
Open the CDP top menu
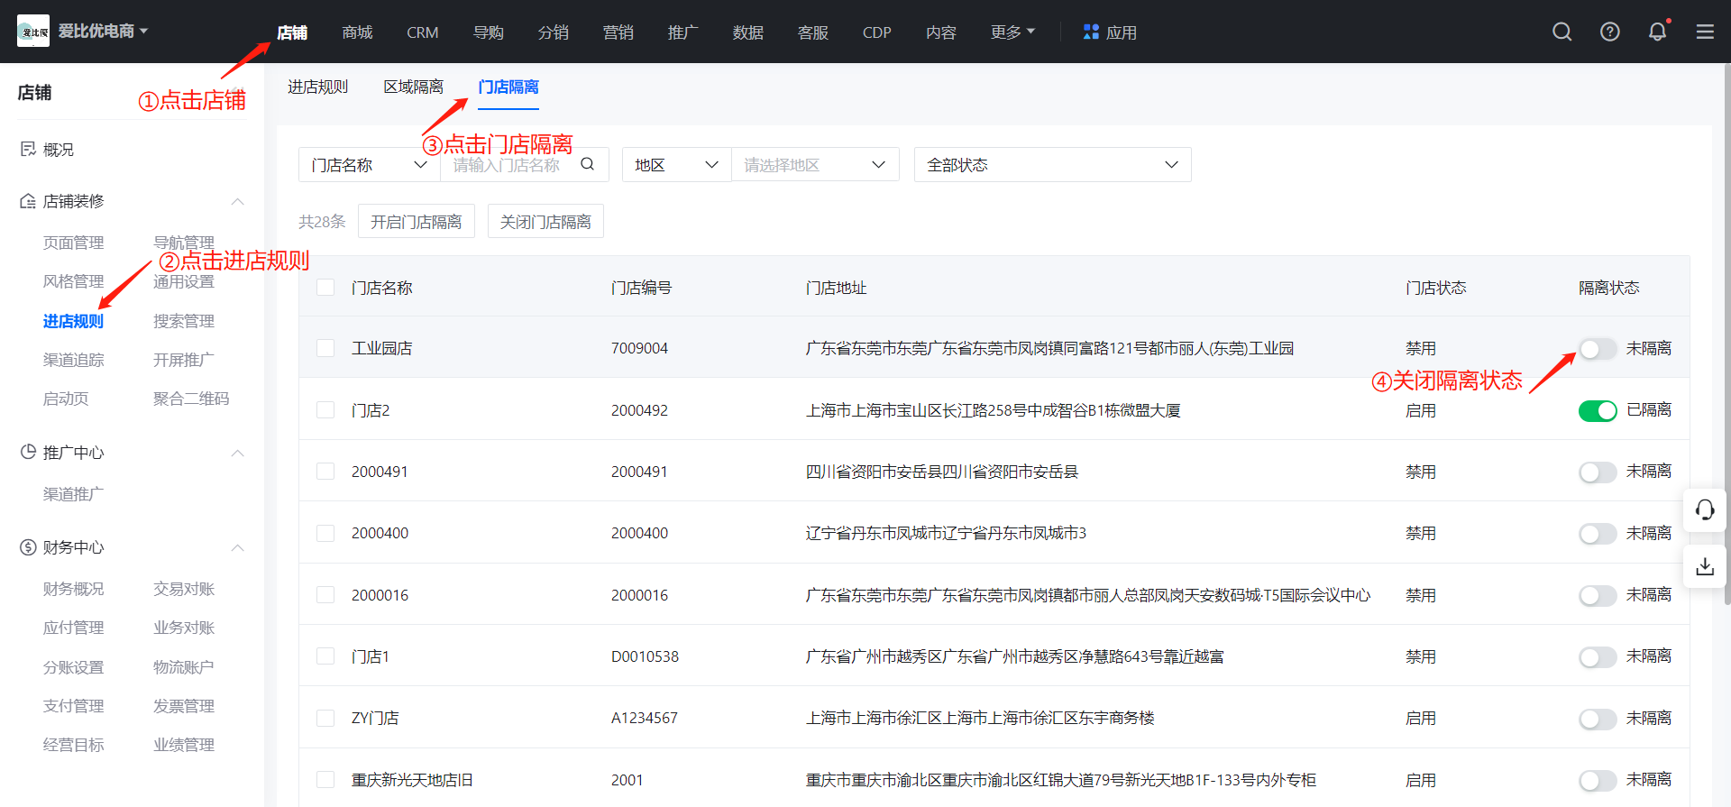(x=876, y=32)
